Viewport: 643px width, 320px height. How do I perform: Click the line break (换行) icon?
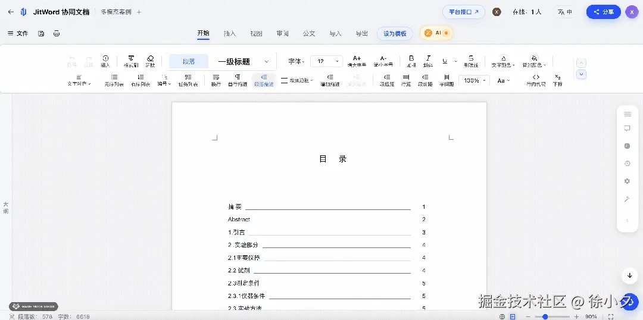pos(216,77)
